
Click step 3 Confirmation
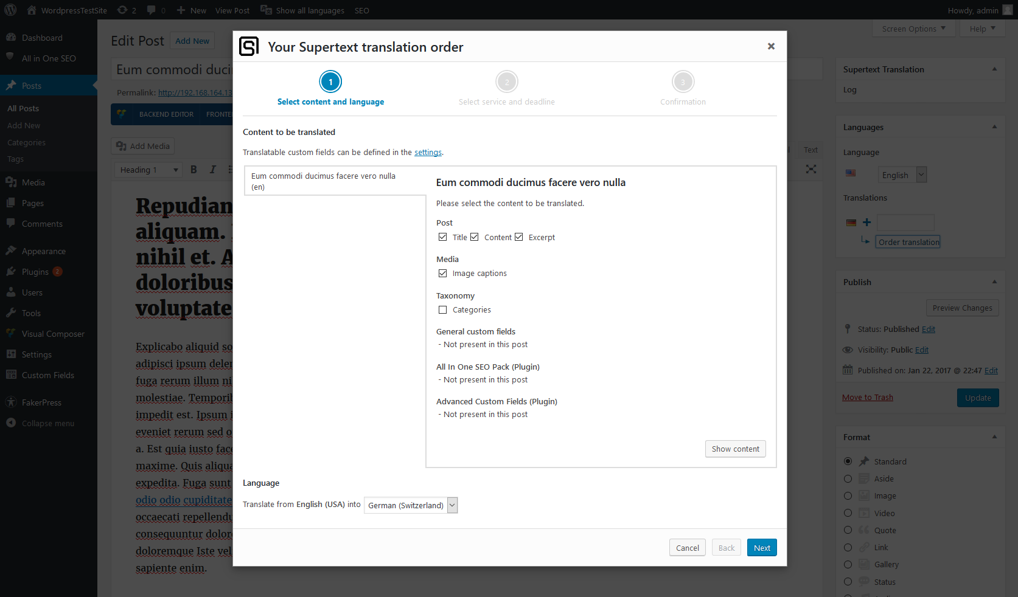(x=683, y=89)
